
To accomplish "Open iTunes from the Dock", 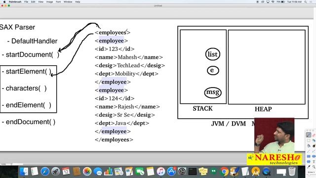I will coord(161,172).
